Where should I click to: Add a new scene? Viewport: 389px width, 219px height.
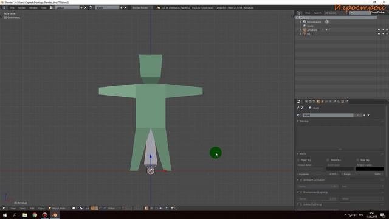[x=122, y=8]
